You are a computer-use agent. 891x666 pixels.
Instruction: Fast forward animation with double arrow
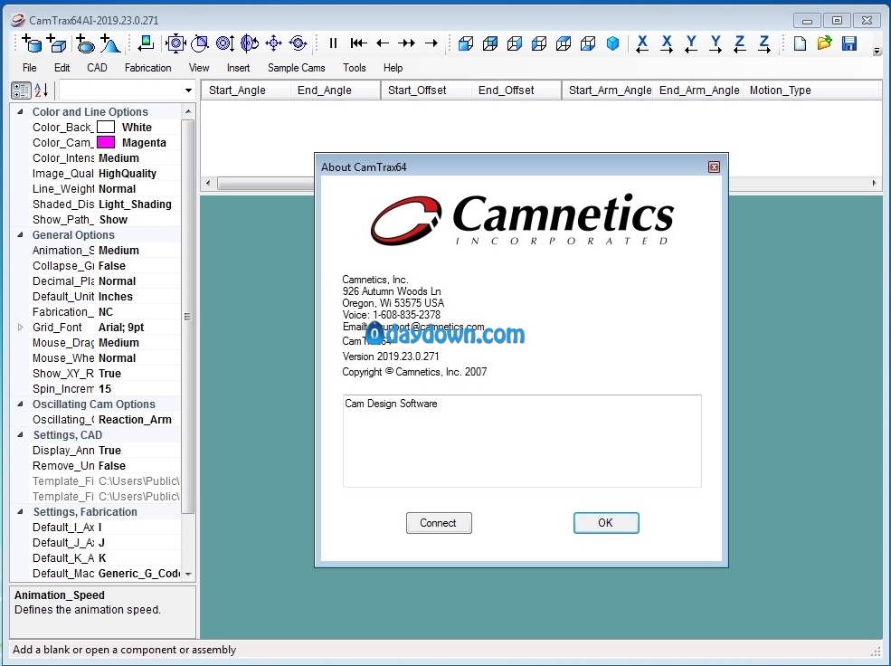point(407,43)
